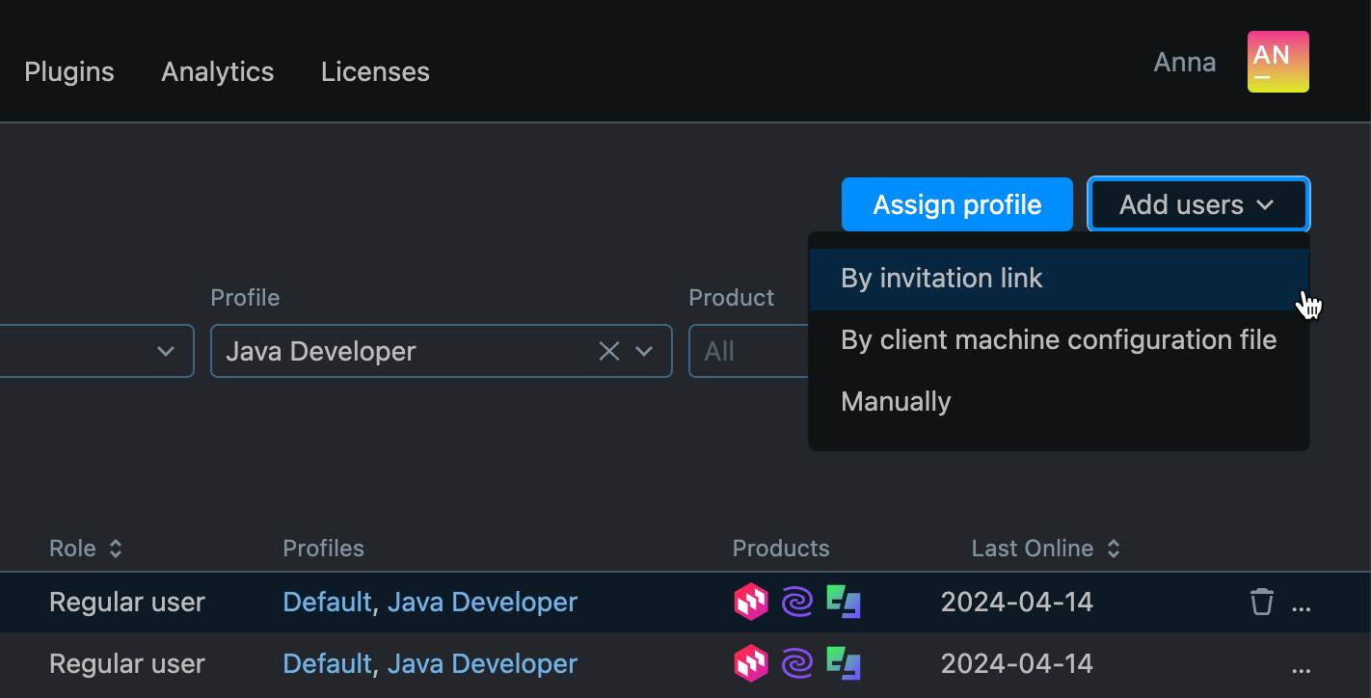1371x698 pixels.
Task: Click the purple spiral product icon in first row
Action: (798, 601)
